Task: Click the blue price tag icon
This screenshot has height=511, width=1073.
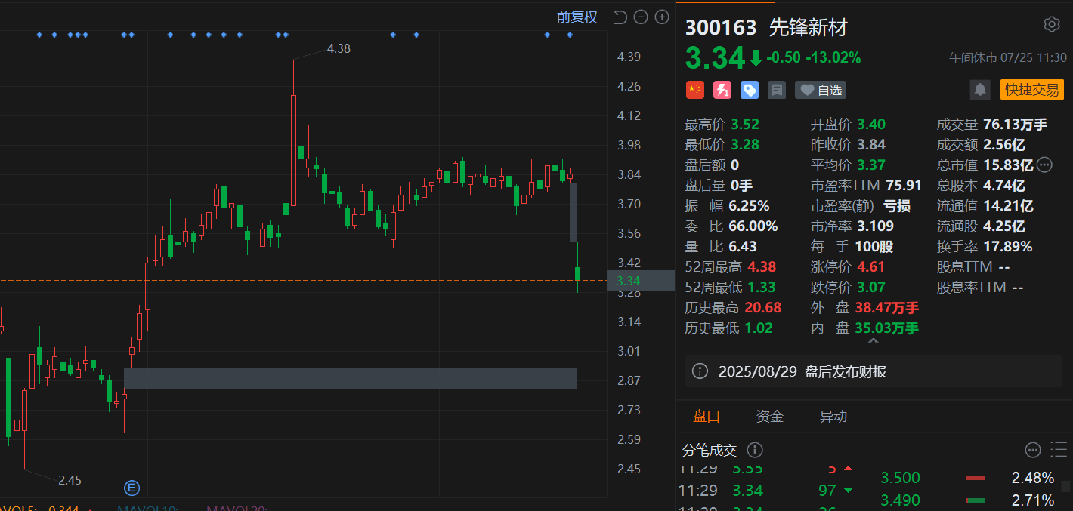Action: pos(749,90)
